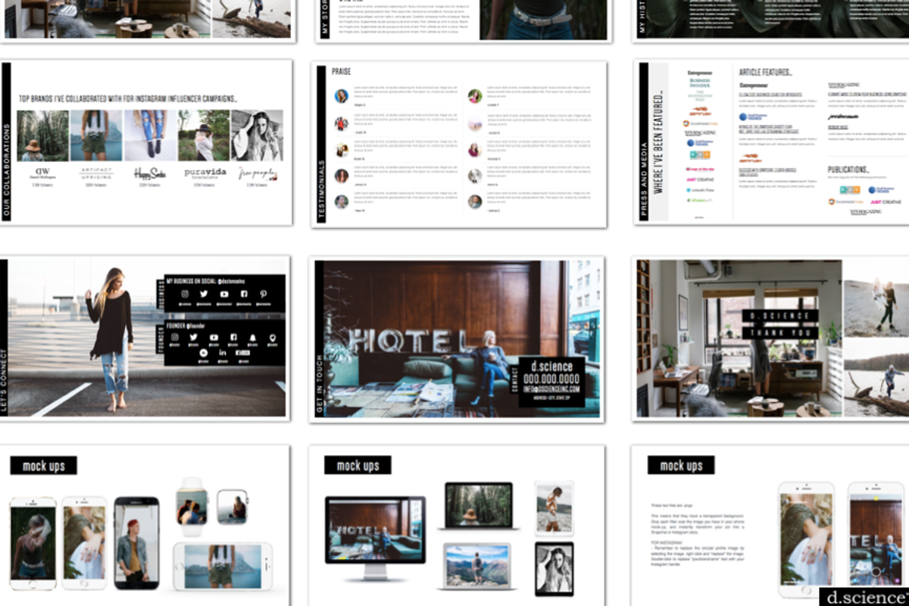Click the black iPad mockup with monochrome portrait
This screenshot has height=606, width=909.
pyautogui.click(x=554, y=567)
